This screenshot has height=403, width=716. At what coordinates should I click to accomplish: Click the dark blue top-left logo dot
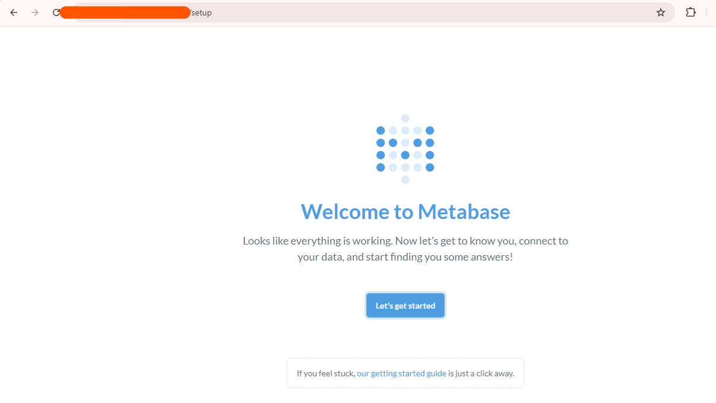[x=381, y=131]
